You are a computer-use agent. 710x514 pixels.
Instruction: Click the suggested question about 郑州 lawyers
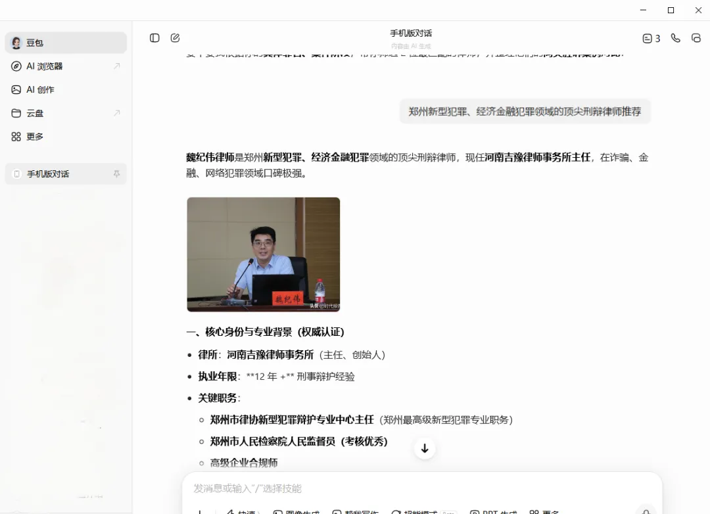(x=524, y=112)
